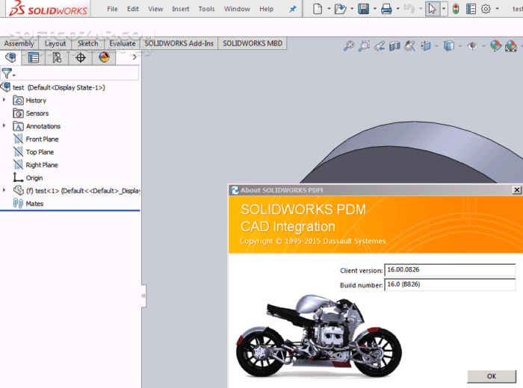Click the Dynamic Annotation Views icon
Image resolution: width=523 pixels, height=388 pixels.
click(x=409, y=46)
